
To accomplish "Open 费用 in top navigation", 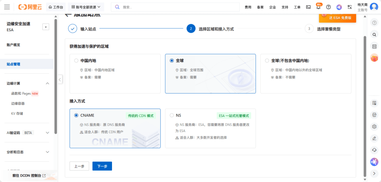I will 248,7.
